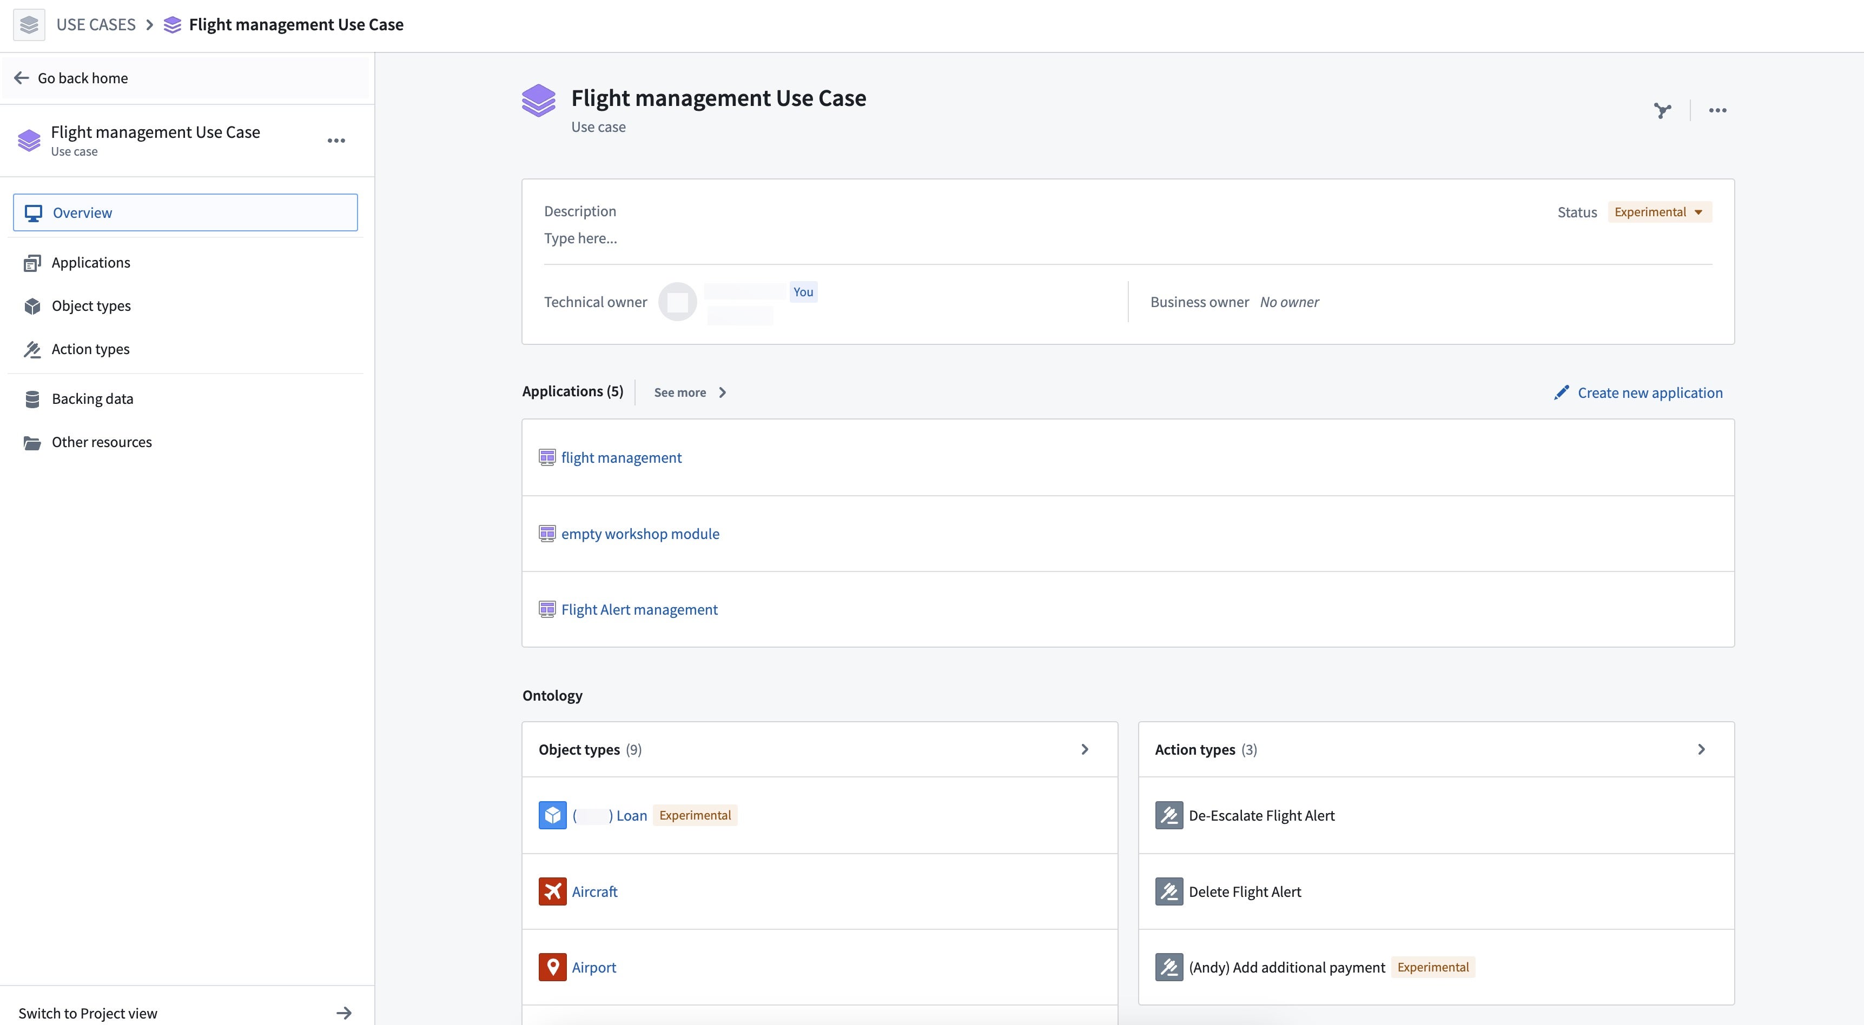Open the header three-dot more options
The image size is (1864, 1025).
tap(1718, 111)
